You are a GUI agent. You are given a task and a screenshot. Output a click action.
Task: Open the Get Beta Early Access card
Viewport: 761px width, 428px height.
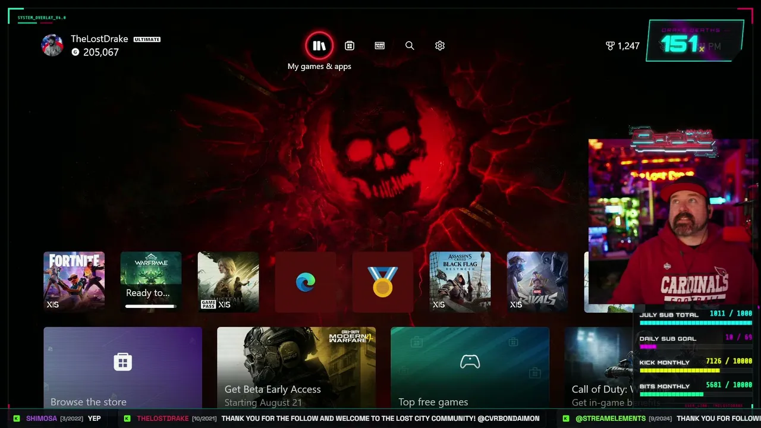tap(297, 369)
